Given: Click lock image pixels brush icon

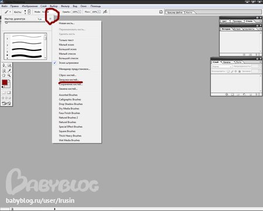Looking at the screenshot, I should (x=232, y=72).
